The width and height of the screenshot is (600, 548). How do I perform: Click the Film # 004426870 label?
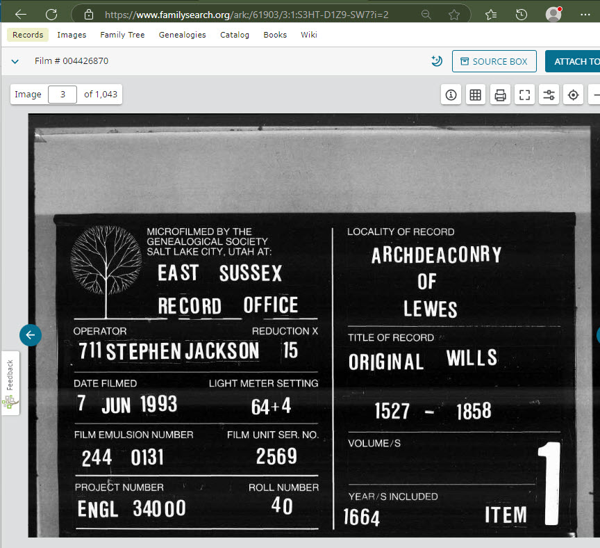(72, 61)
